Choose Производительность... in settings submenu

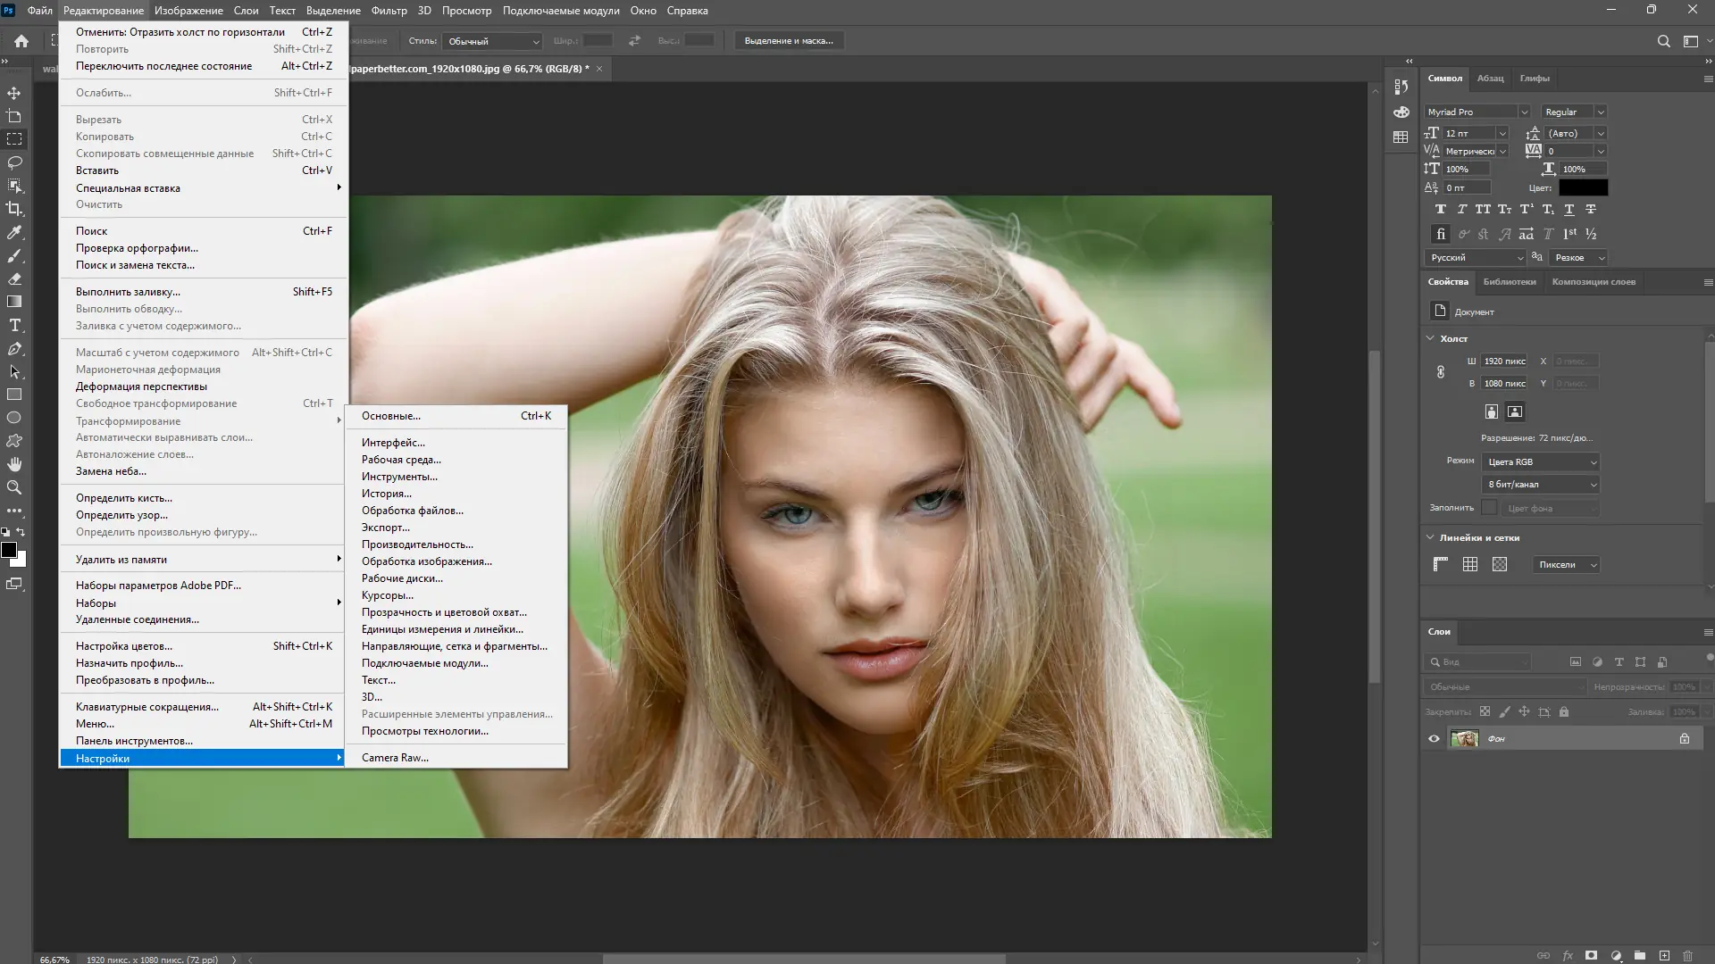pos(417,544)
